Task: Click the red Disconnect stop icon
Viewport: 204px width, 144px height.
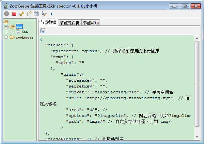Action: [x=14, y=14]
